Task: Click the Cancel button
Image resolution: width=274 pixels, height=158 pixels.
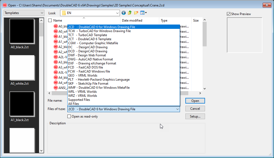Action: coord(195,108)
